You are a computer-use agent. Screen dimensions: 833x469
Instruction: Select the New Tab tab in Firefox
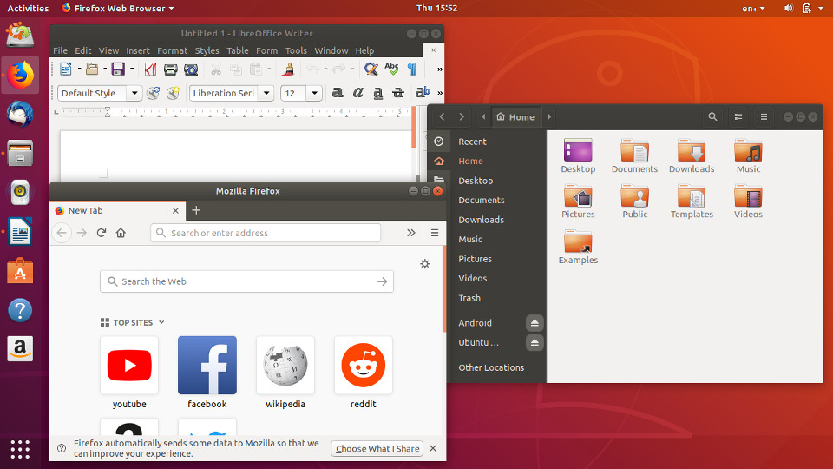(x=118, y=210)
